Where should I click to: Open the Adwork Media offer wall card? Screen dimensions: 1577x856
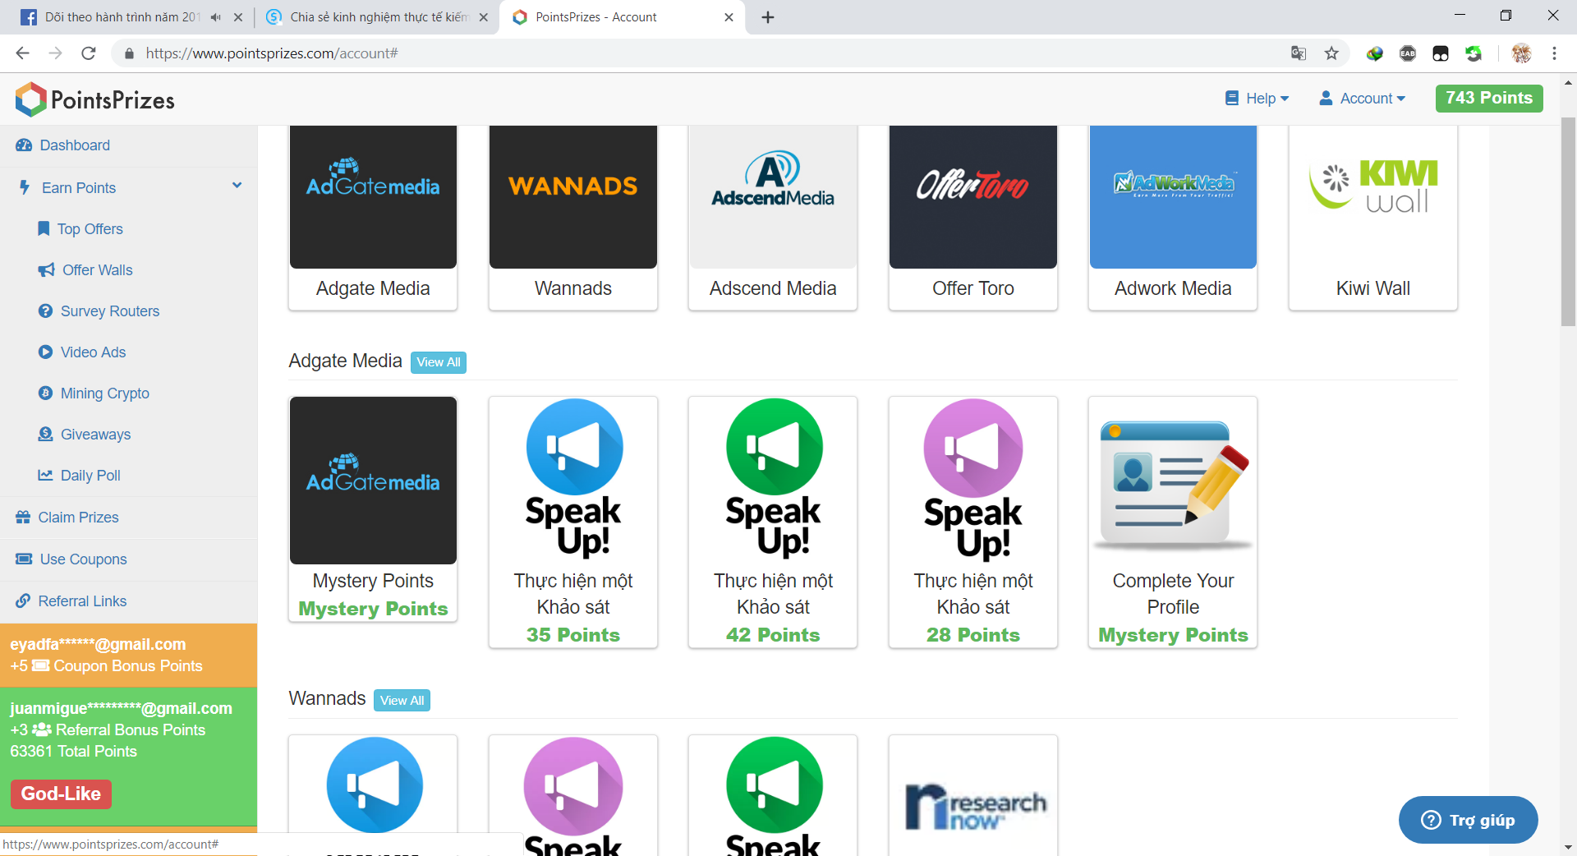click(1173, 217)
